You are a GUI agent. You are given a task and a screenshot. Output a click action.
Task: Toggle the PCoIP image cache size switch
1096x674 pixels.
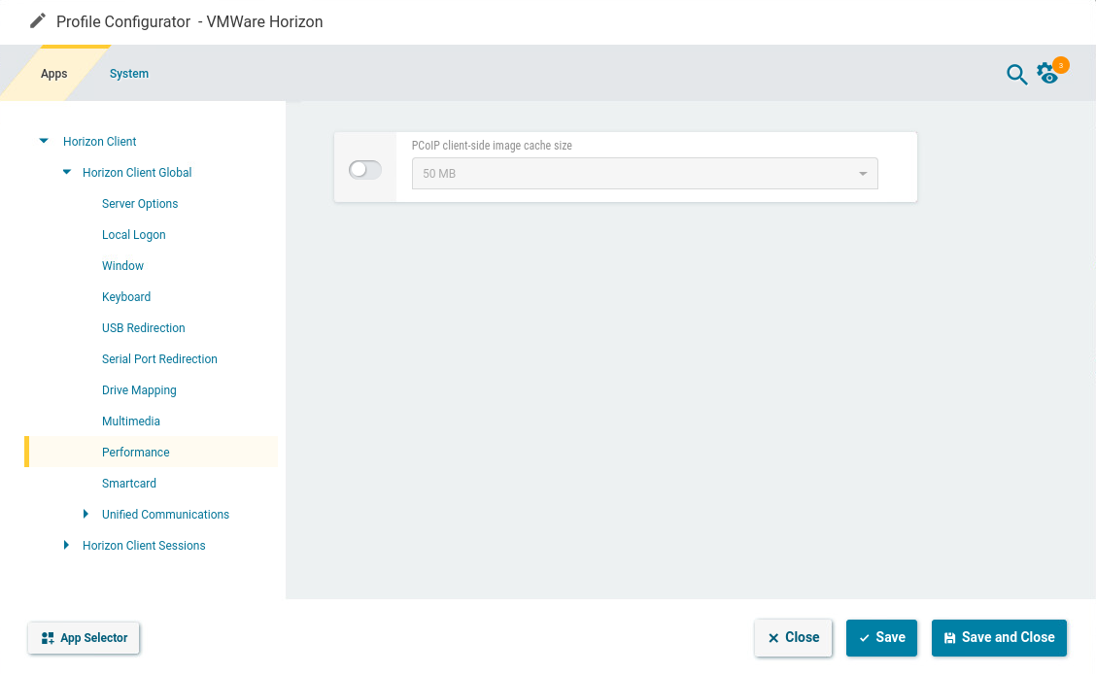[x=365, y=170]
